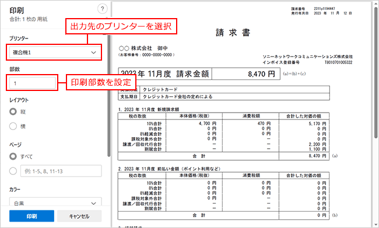Click the クレジットカード会社の定めによる text
Viewport: 379px width, 228px height.
[x=177, y=96]
